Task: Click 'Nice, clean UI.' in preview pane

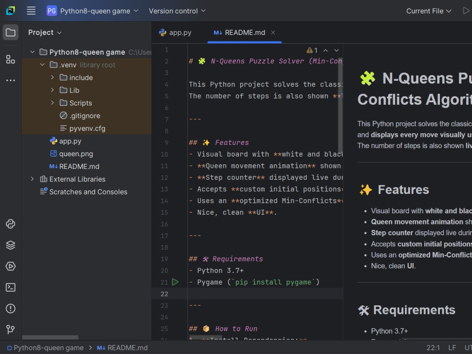Action: [x=393, y=266]
